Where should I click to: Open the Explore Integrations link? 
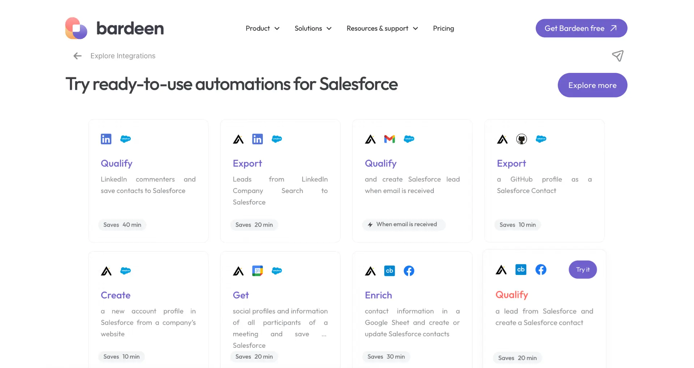[x=123, y=56]
